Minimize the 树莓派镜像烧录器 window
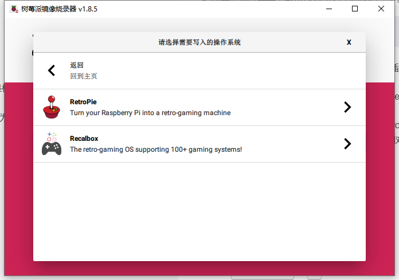 [x=329, y=9]
